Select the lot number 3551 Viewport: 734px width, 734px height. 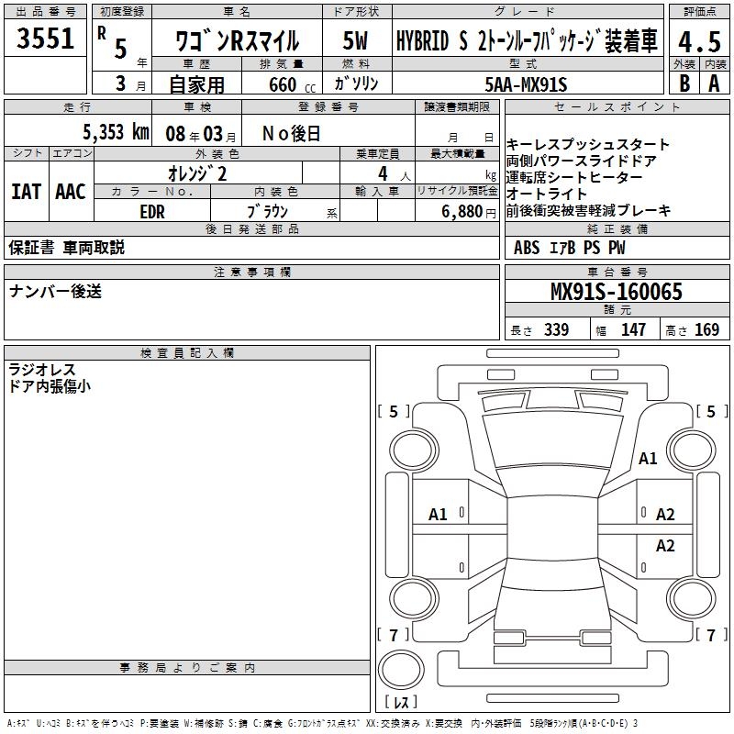coord(45,39)
